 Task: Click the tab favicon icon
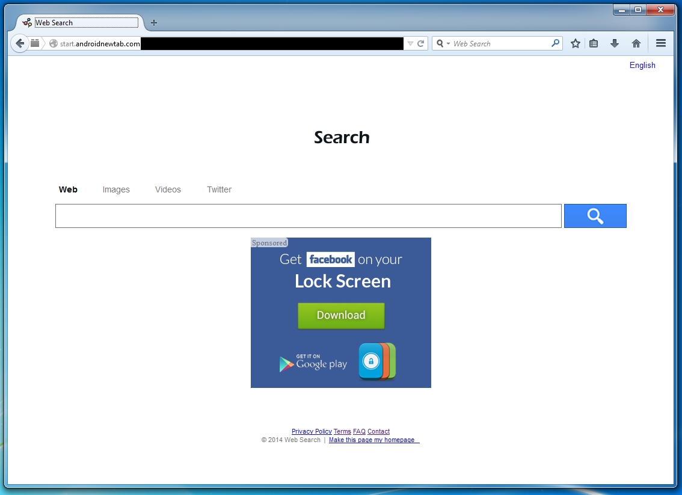[27, 23]
